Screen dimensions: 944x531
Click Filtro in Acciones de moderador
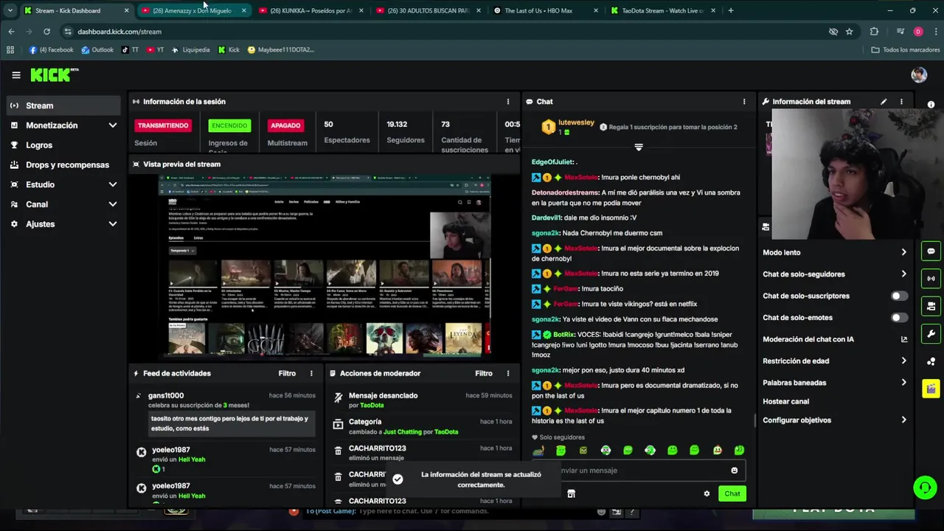484,373
